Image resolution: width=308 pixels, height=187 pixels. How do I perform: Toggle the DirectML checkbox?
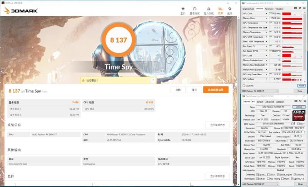tap(295, 175)
